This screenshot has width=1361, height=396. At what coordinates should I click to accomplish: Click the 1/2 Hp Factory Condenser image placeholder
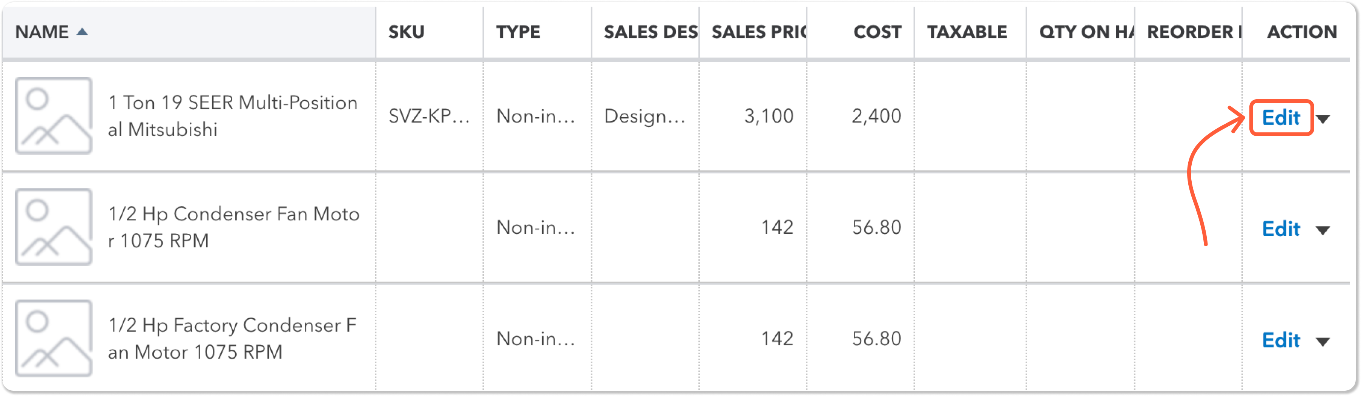[x=54, y=338]
